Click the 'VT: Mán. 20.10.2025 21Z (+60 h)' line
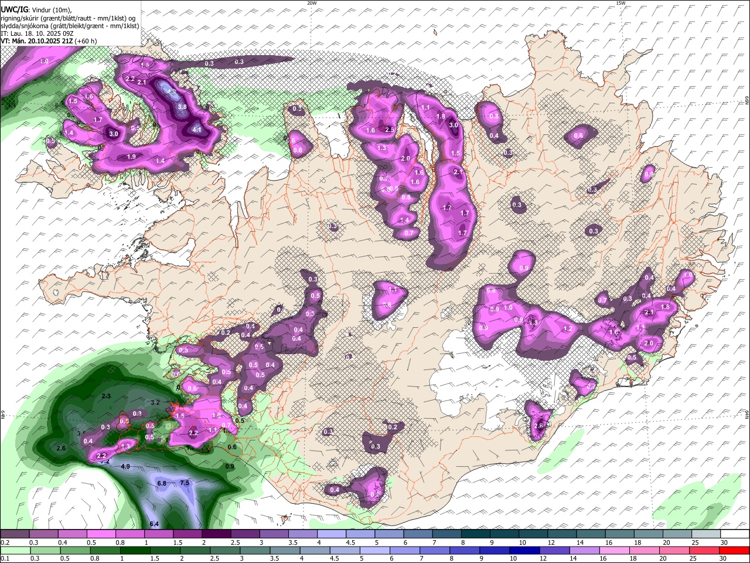 [x=49, y=41]
